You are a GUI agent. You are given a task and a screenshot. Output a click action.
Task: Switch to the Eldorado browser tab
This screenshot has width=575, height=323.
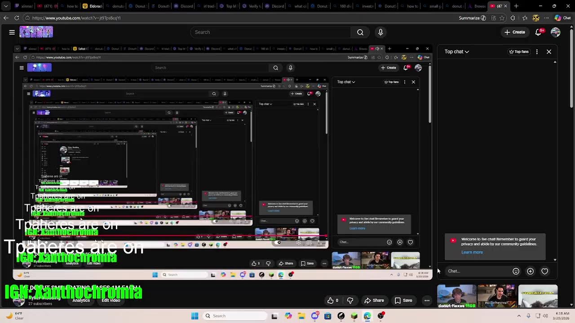(92, 6)
